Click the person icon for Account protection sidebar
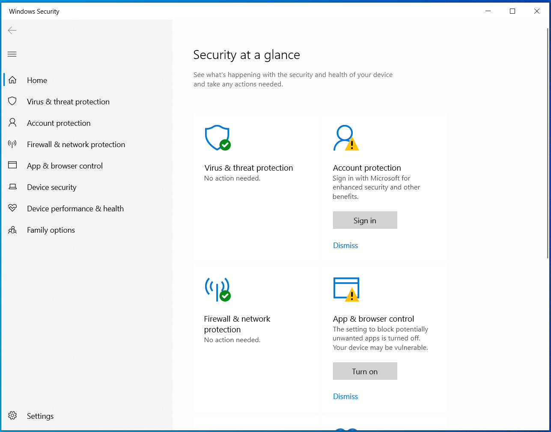 pyautogui.click(x=12, y=123)
